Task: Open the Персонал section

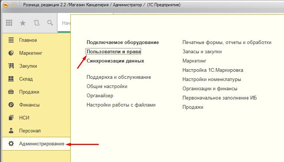Action: (36, 131)
